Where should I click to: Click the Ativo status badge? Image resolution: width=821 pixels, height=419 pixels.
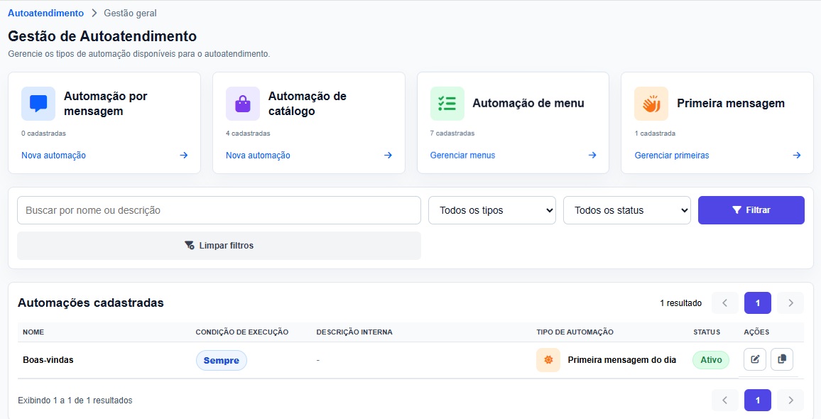tap(711, 360)
